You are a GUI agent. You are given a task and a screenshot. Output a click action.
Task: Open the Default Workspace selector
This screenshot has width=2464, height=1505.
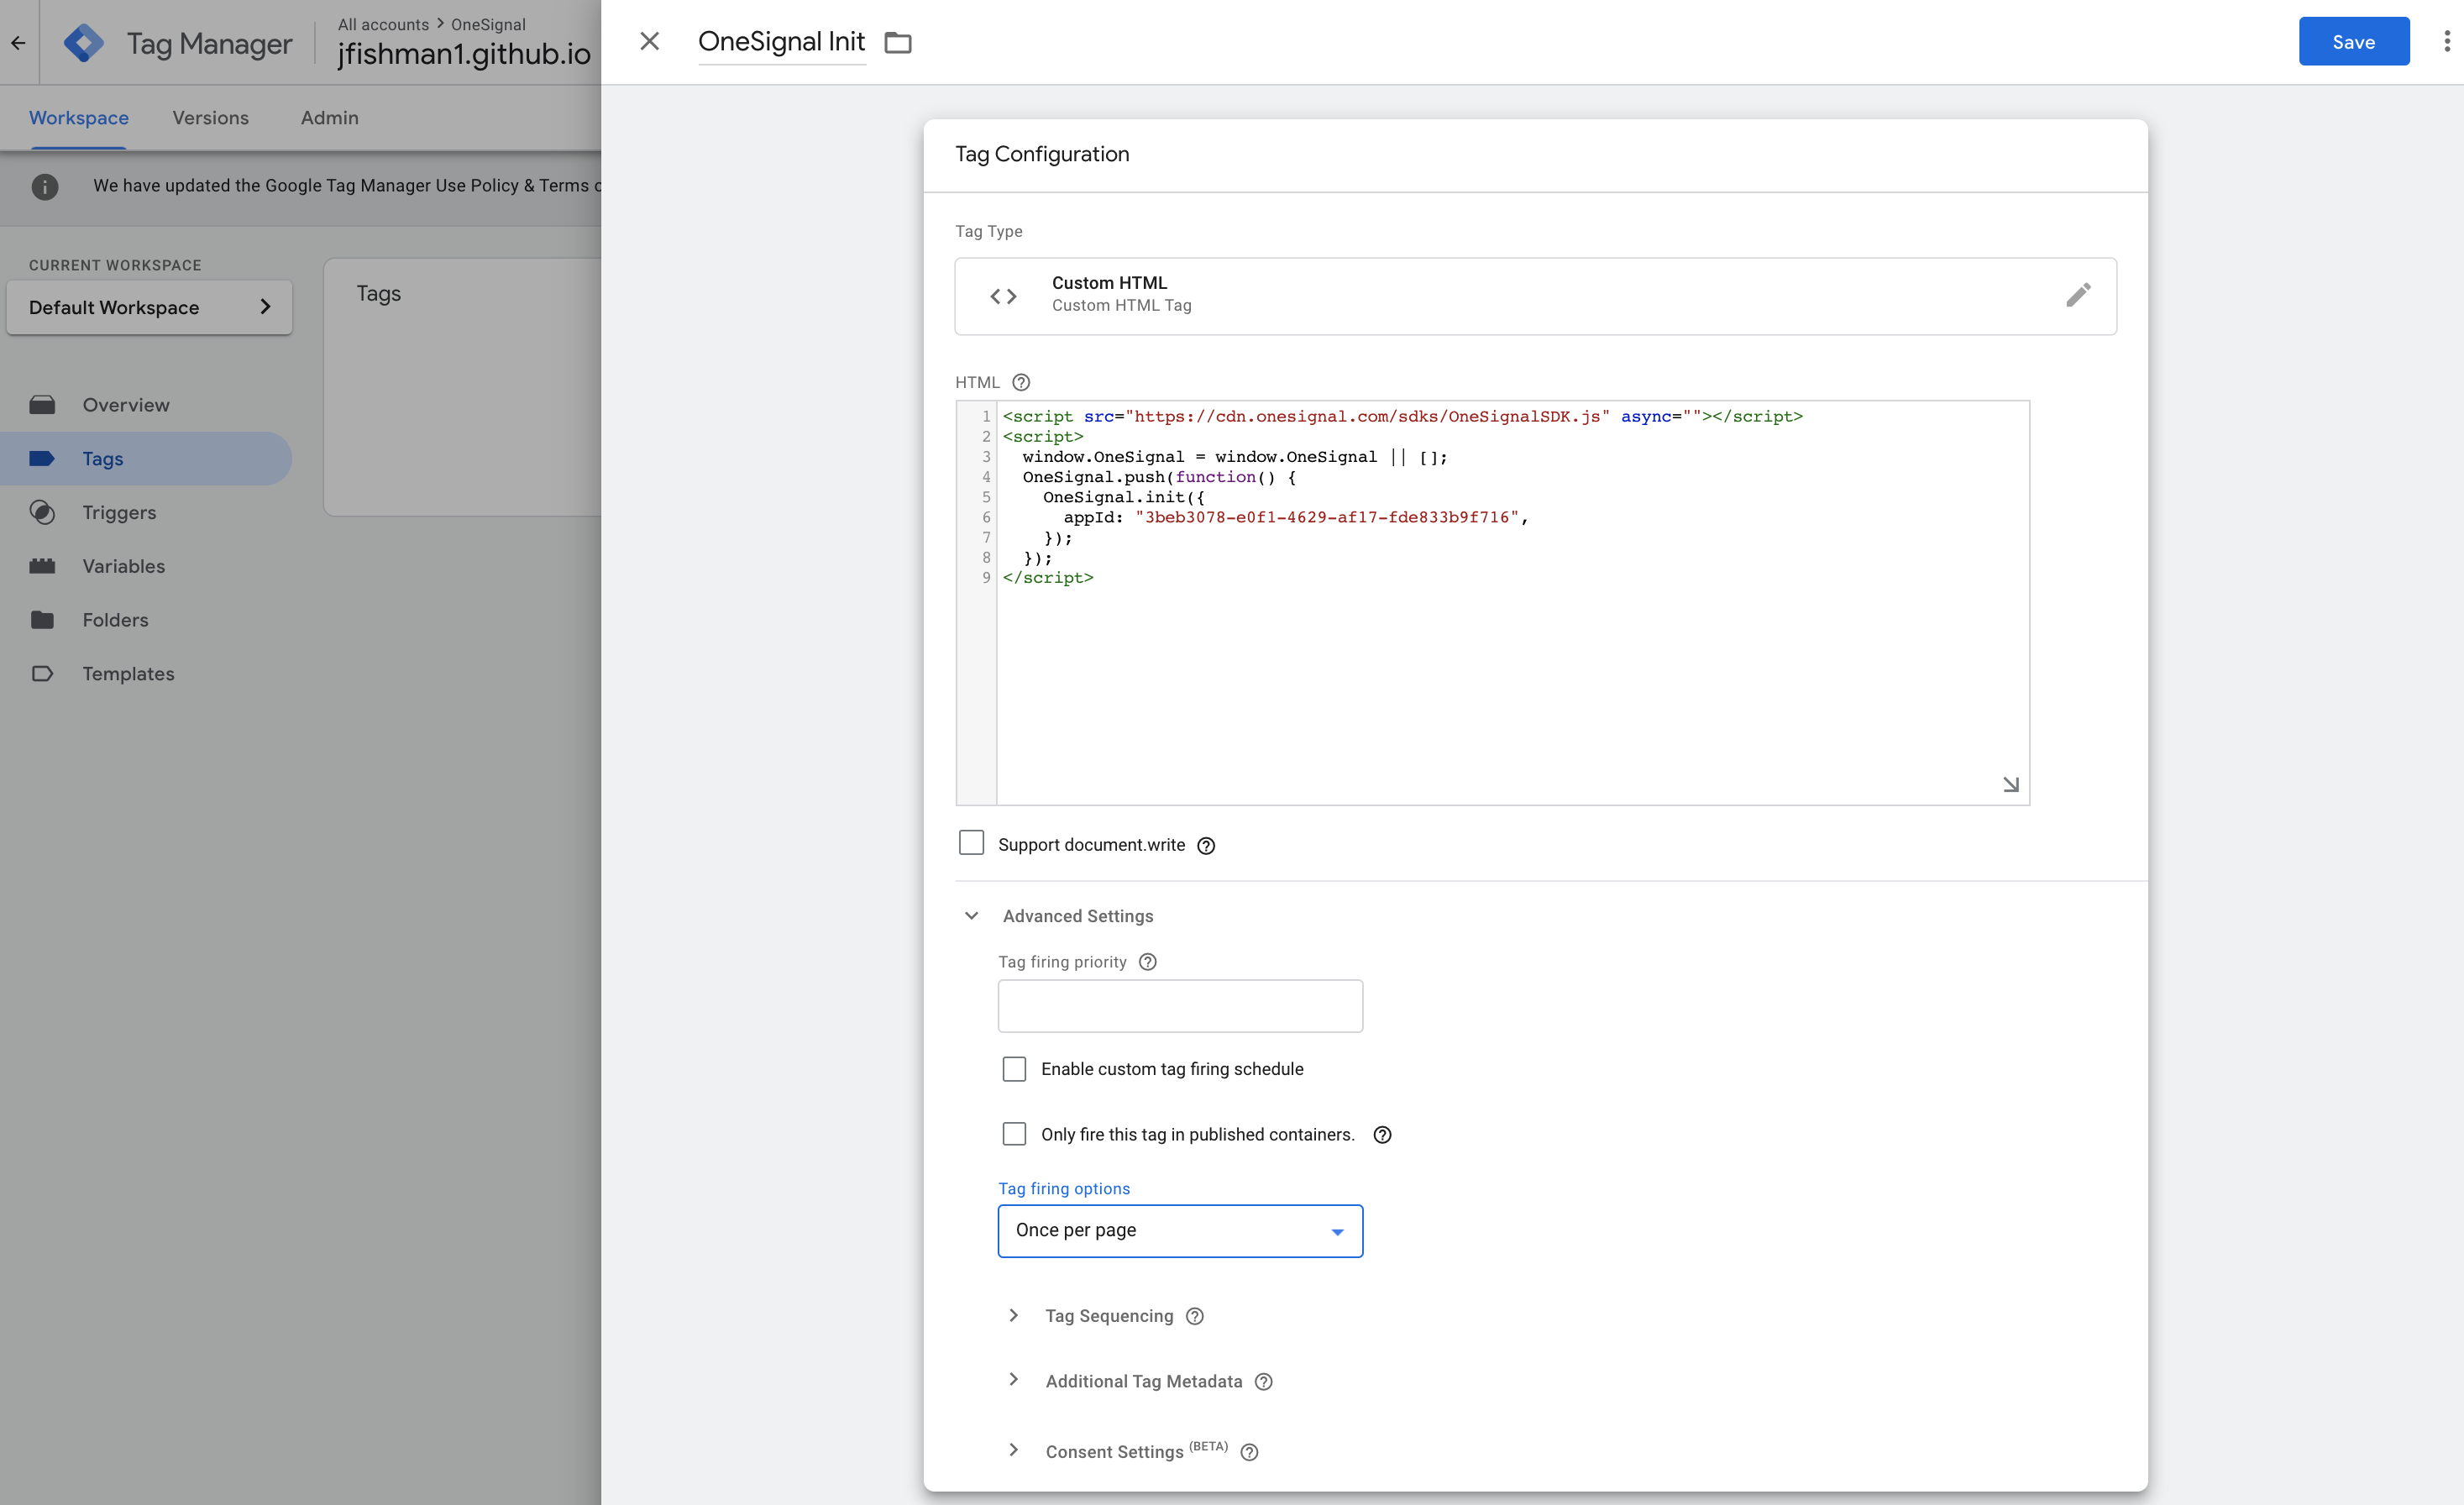pos(149,307)
